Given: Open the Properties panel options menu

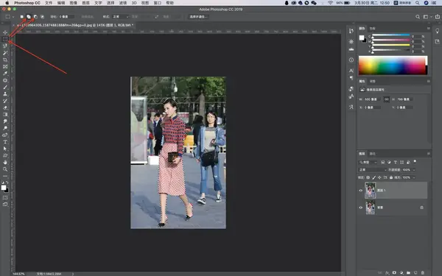Looking at the screenshot, I should 429,81.
